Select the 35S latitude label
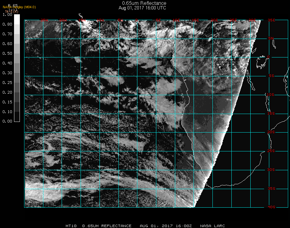290x228 pixels. tap(271, 188)
